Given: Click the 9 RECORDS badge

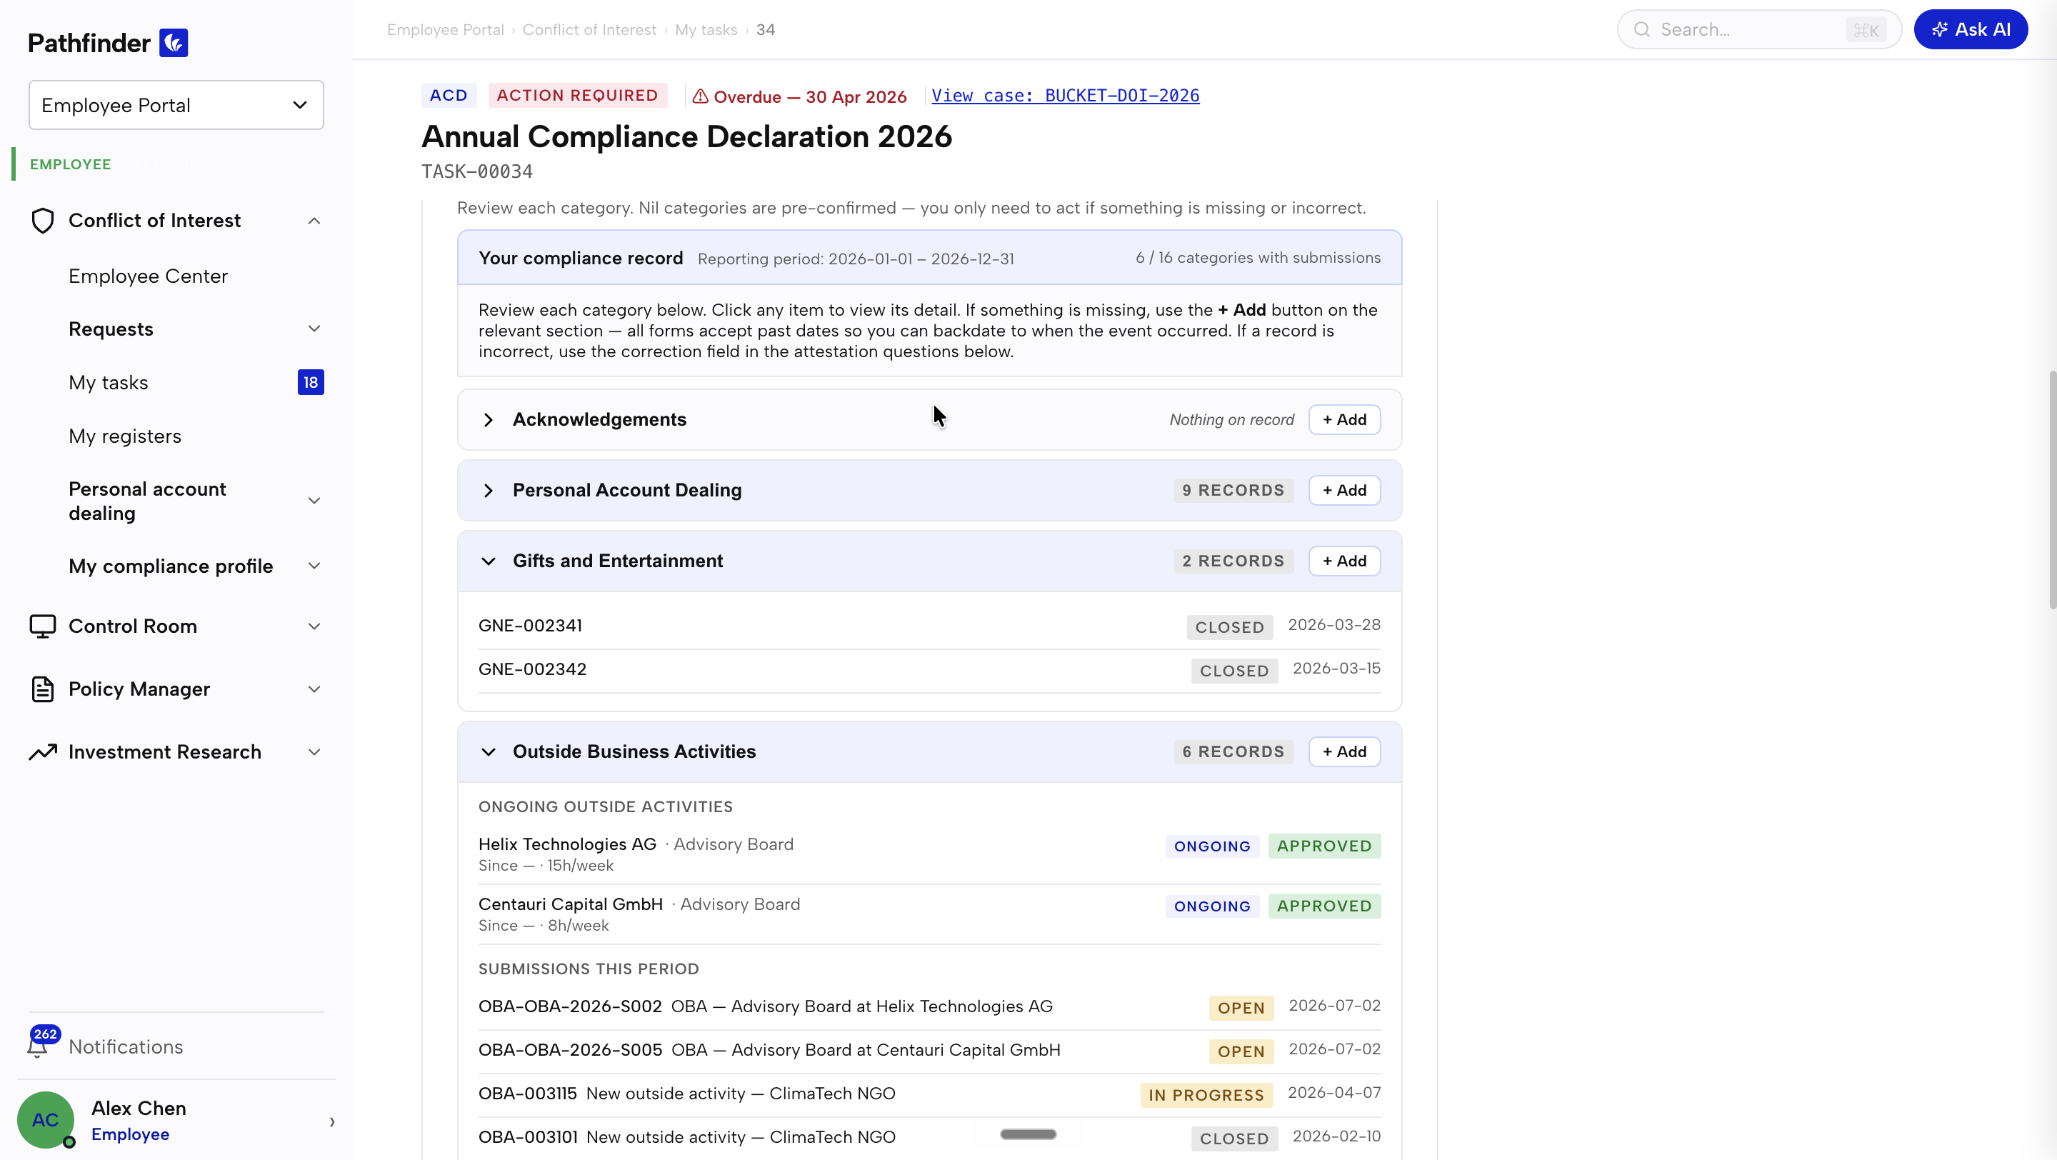Looking at the screenshot, I should pyautogui.click(x=1233, y=490).
